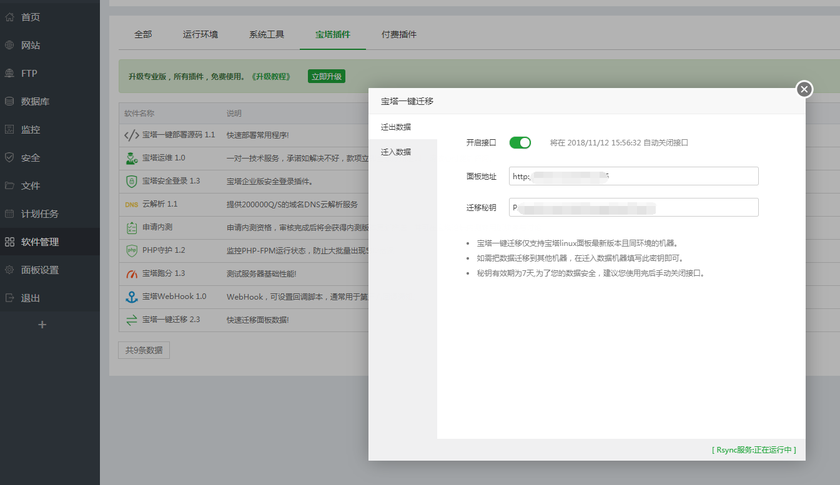Screen dimensions: 840x485
Task: Click the 宝塔运维 1.0 name
Action: [x=164, y=158]
